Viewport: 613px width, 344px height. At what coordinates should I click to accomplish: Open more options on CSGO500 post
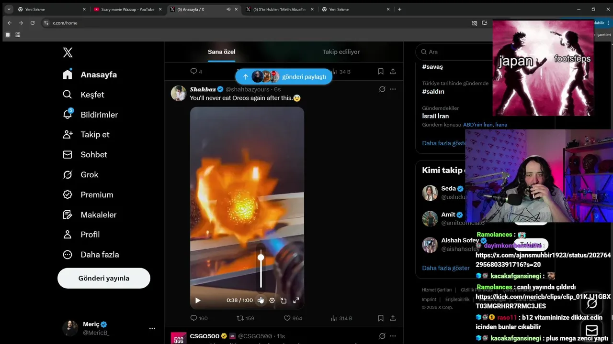tap(393, 336)
